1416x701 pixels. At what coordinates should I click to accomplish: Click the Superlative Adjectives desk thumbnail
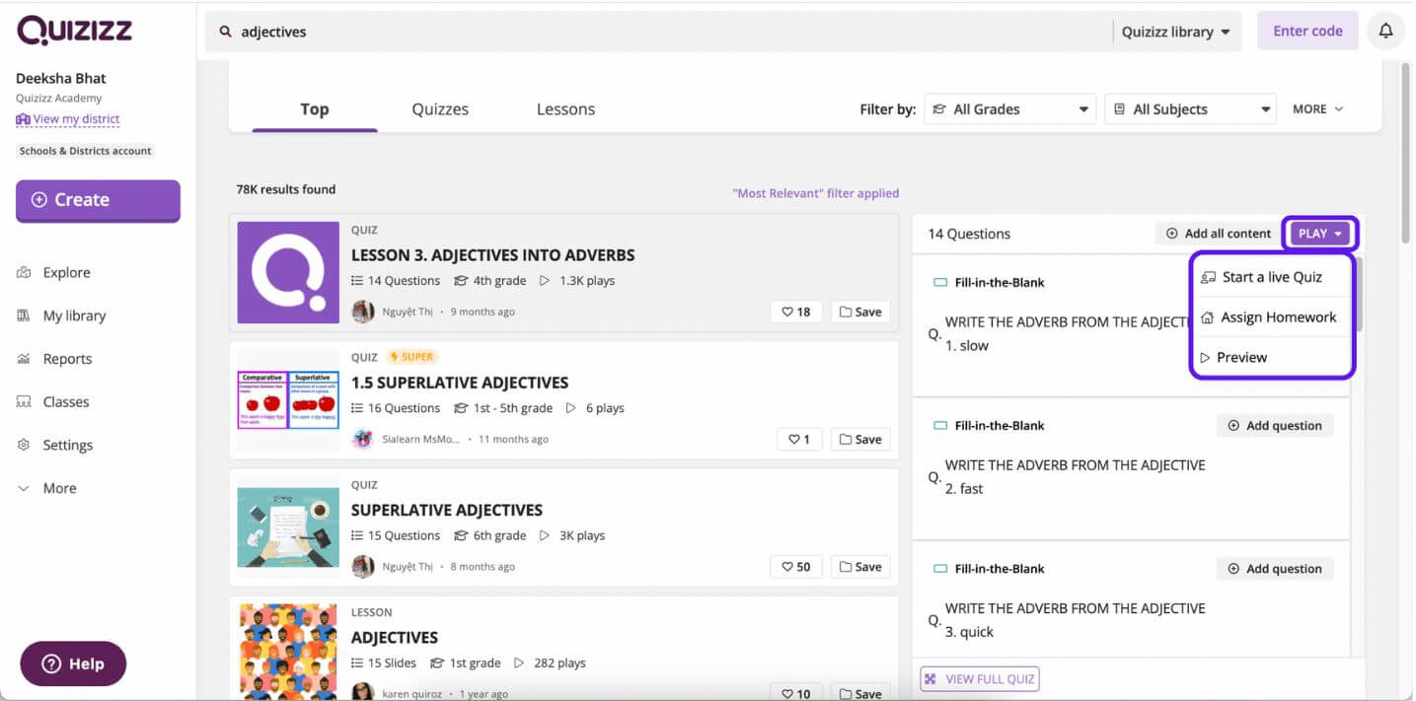click(x=288, y=527)
